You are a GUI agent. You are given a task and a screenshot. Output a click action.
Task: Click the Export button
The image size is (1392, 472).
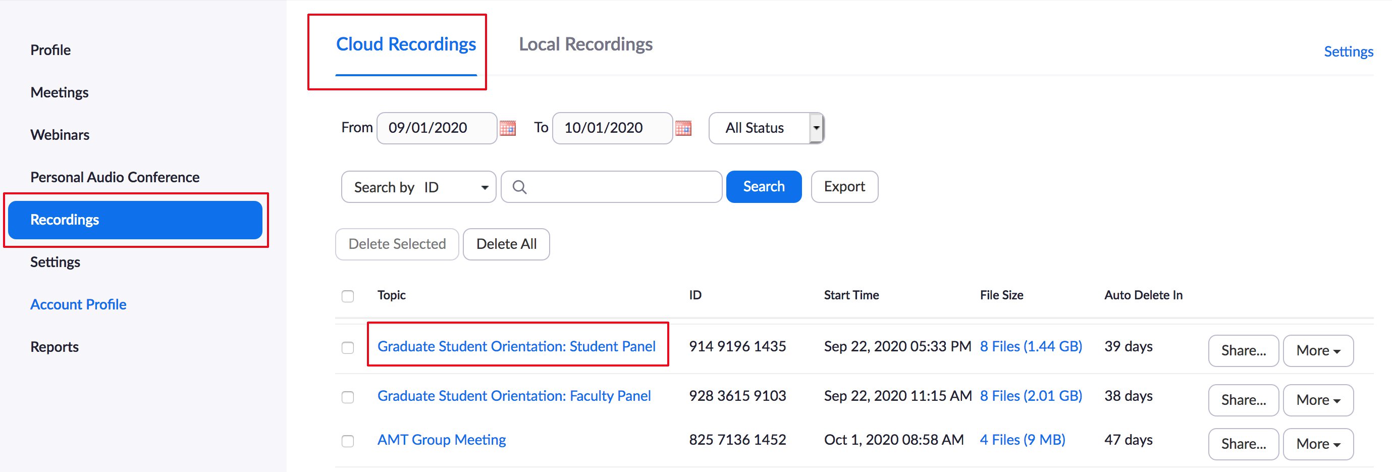(x=843, y=187)
